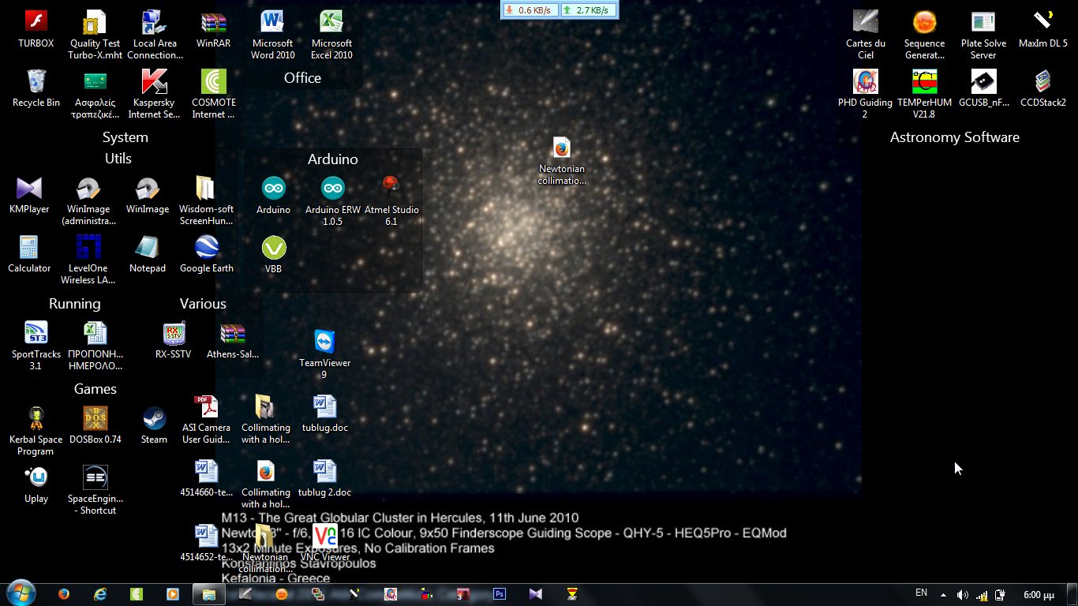
Task: Select the TeamViewer 9 desktop icon
Action: tap(324, 354)
